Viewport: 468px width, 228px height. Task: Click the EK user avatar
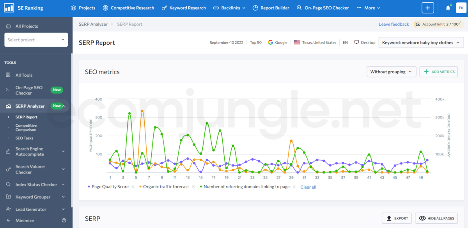coord(461,8)
